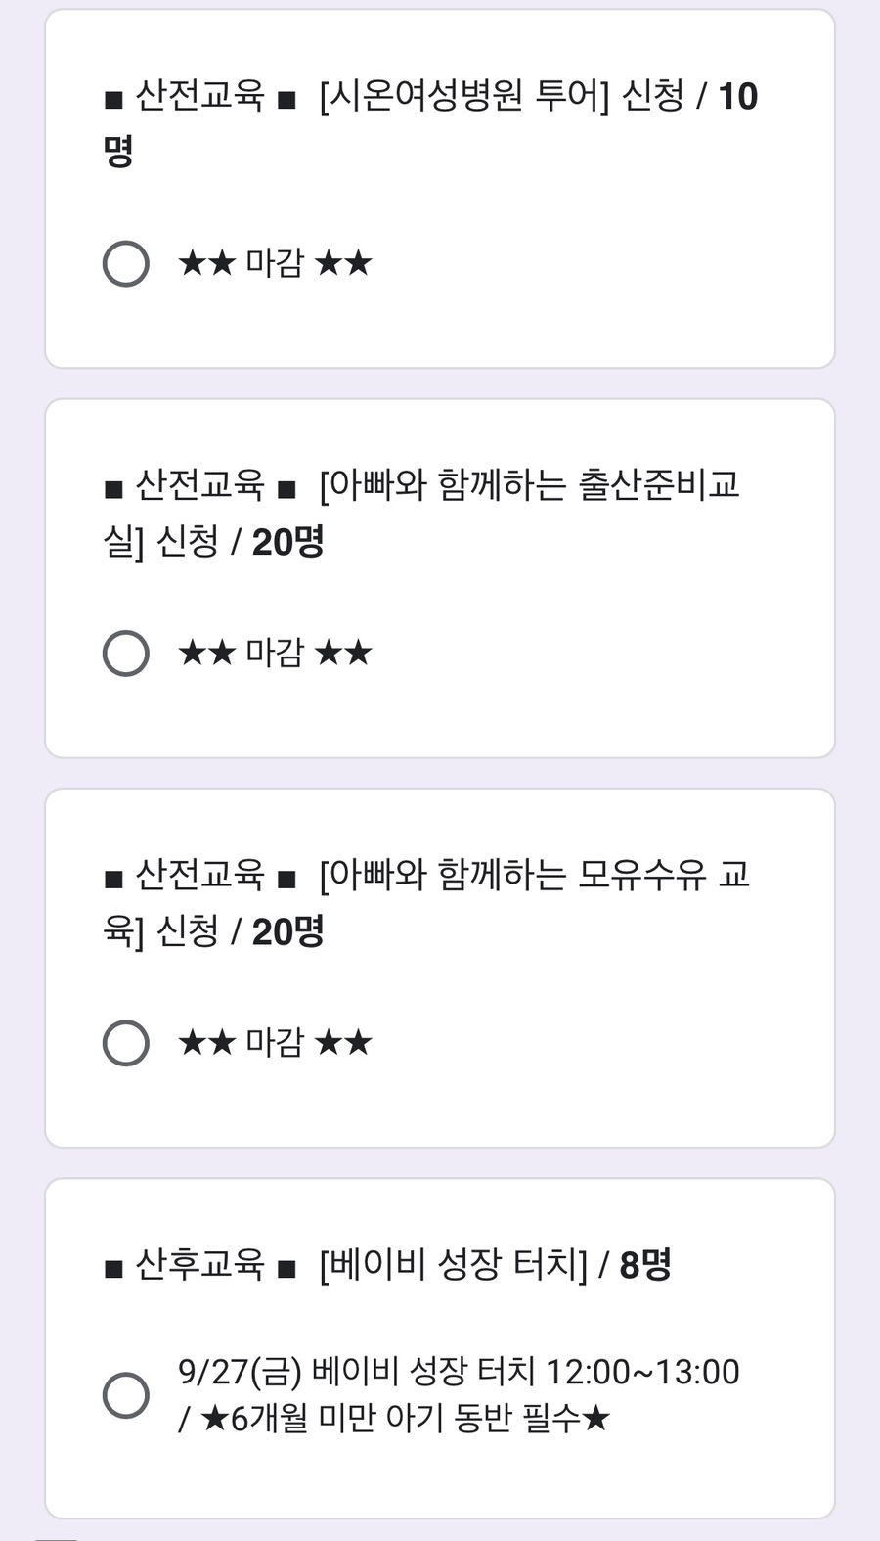This screenshot has width=880, height=1541.
Task: Select the 마감 radio button for 출산준비교실
Action: pos(126,654)
